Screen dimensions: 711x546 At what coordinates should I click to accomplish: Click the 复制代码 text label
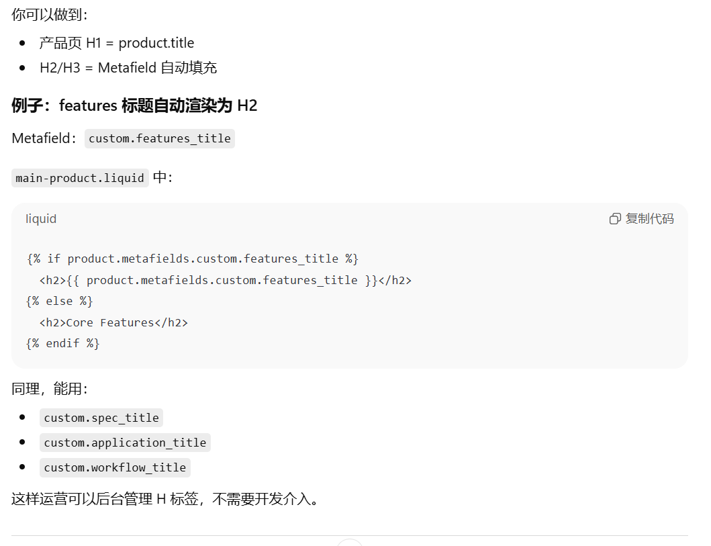tap(649, 219)
